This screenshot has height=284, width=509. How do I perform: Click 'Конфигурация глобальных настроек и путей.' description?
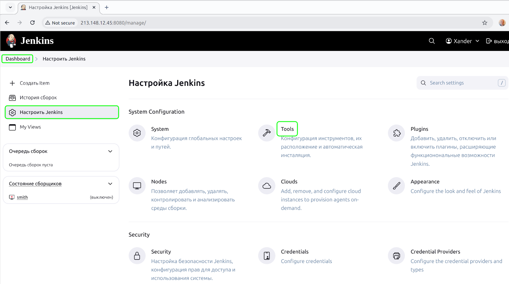(197, 142)
